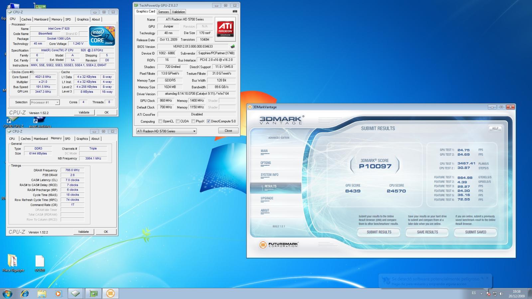
Task: Click the CPU SCORE value 24570
Action: (x=396, y=191)
